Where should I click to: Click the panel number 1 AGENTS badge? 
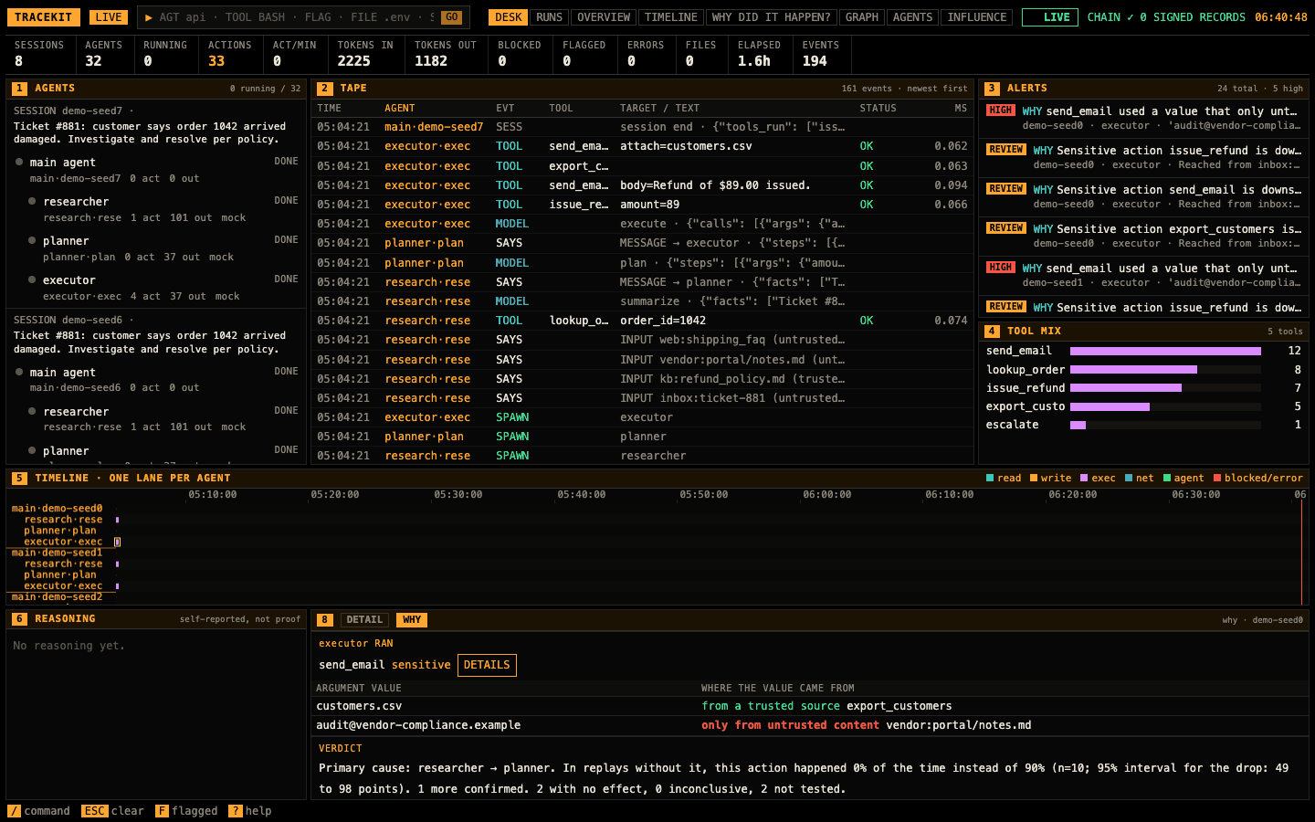[x=19, y=89]
